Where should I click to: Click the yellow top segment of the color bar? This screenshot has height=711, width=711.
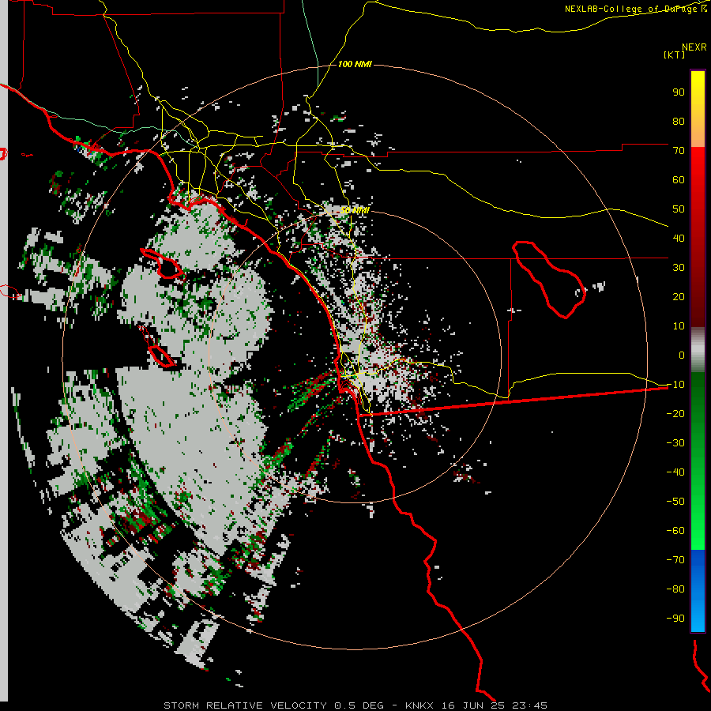click(x=698, y=109)
